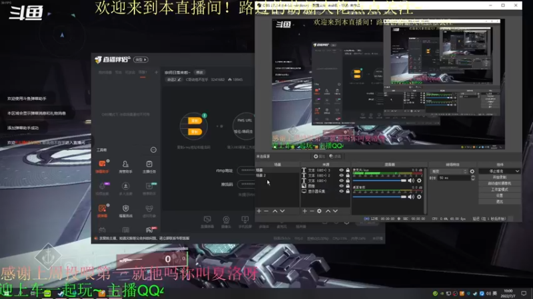
Task: Open source 属性 button above Sources panel
Action: [319, 156]
